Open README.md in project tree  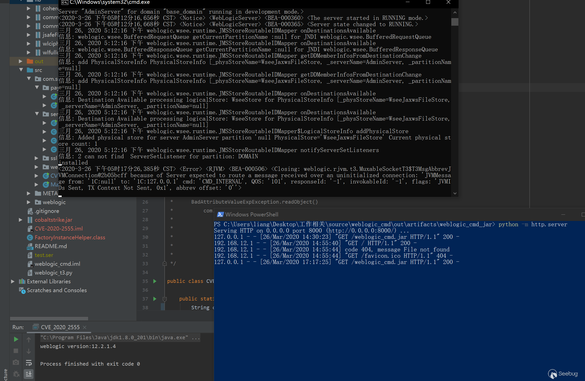[51, 246]
